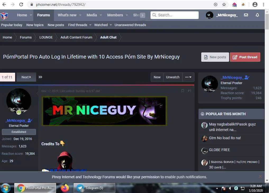Image resolution: width=269 pixels, height=193 pixels.
Task: Click Unwatch thread button
Action: pyautogui.click(x=173, y=77)
